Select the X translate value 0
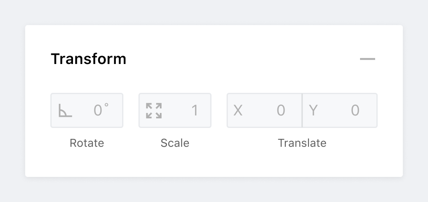Screen dimensions: 428x202 [281, 110]
